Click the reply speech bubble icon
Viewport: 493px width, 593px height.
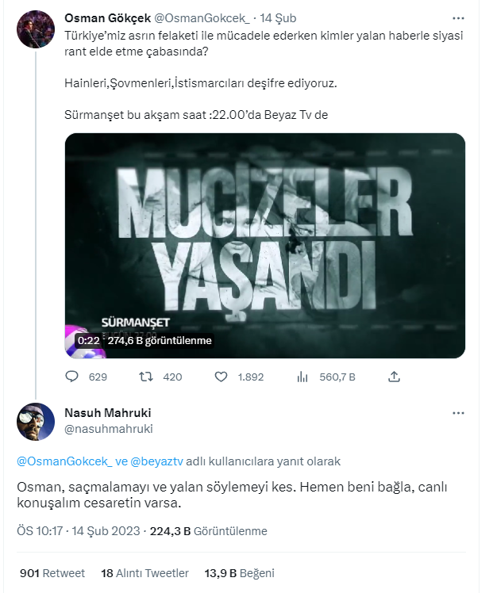[71, 377]
